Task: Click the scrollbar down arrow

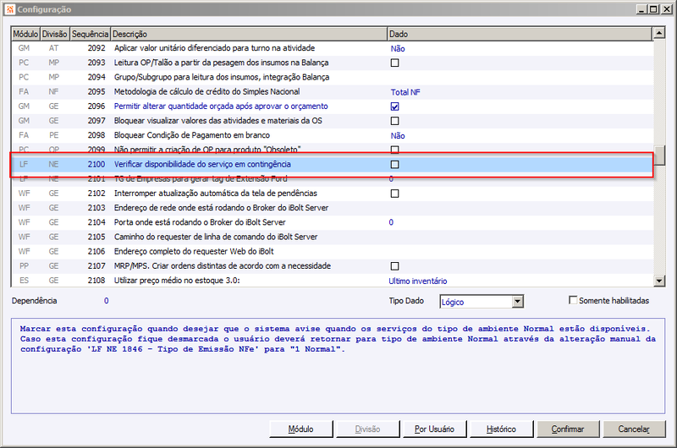Action: click(659, 281)
